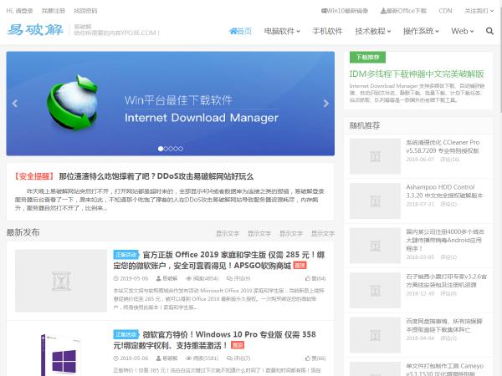Open the 手机软件 menu item
Image resolution: width=502 pixels, height=376 pixels.
tap(327, 31)
